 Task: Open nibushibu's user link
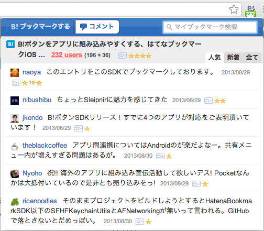(37, 100)
